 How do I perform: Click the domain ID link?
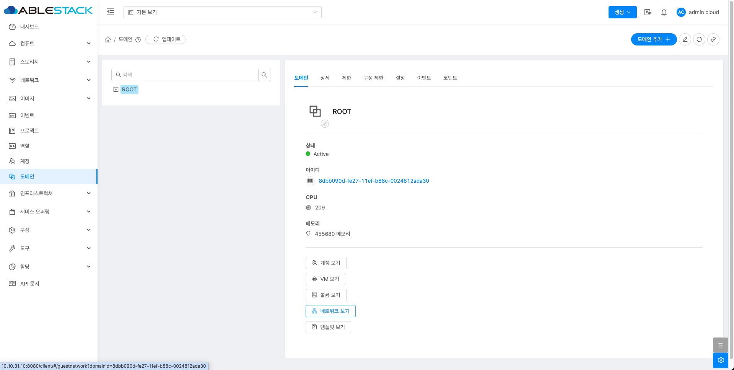(x=374, y=181)
